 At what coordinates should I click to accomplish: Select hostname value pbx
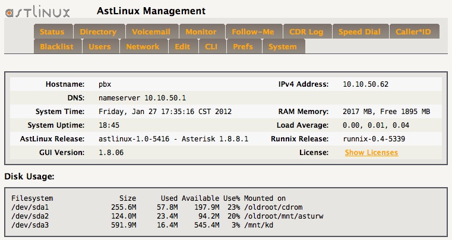pyautogui.click(x=105, y=84)
